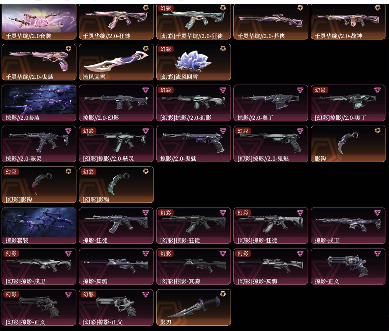Click the tier badge on 千灵华绽//2.0-战神 card
The image size is (389, 331).
(x=377, y=8)
